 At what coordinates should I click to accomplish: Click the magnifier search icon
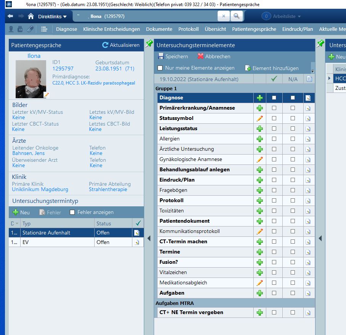237,16
